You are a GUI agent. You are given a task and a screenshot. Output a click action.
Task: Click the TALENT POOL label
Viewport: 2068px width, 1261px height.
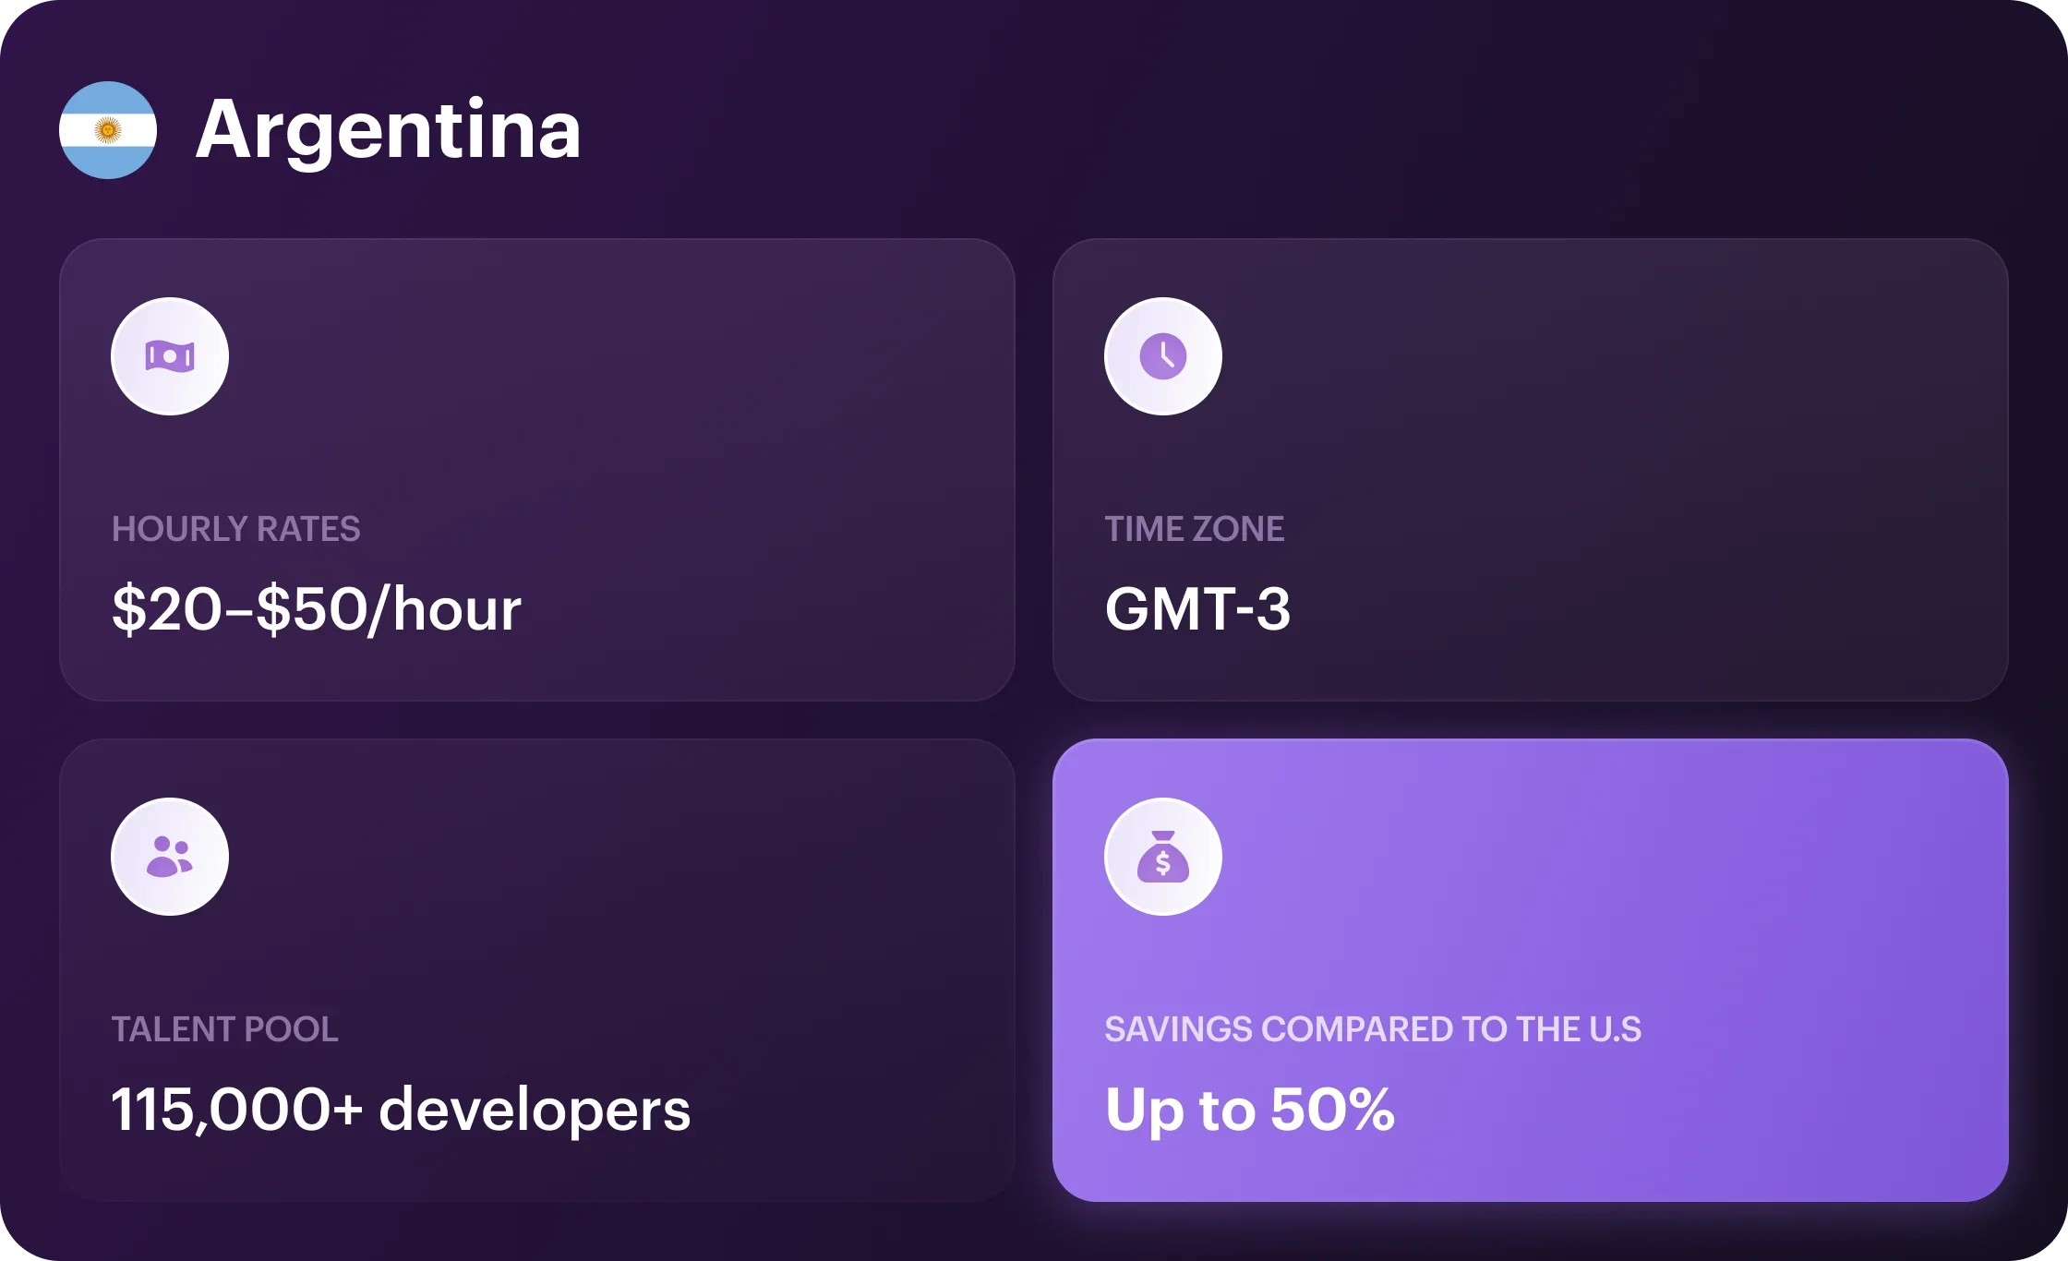[x=225, y=1029]
